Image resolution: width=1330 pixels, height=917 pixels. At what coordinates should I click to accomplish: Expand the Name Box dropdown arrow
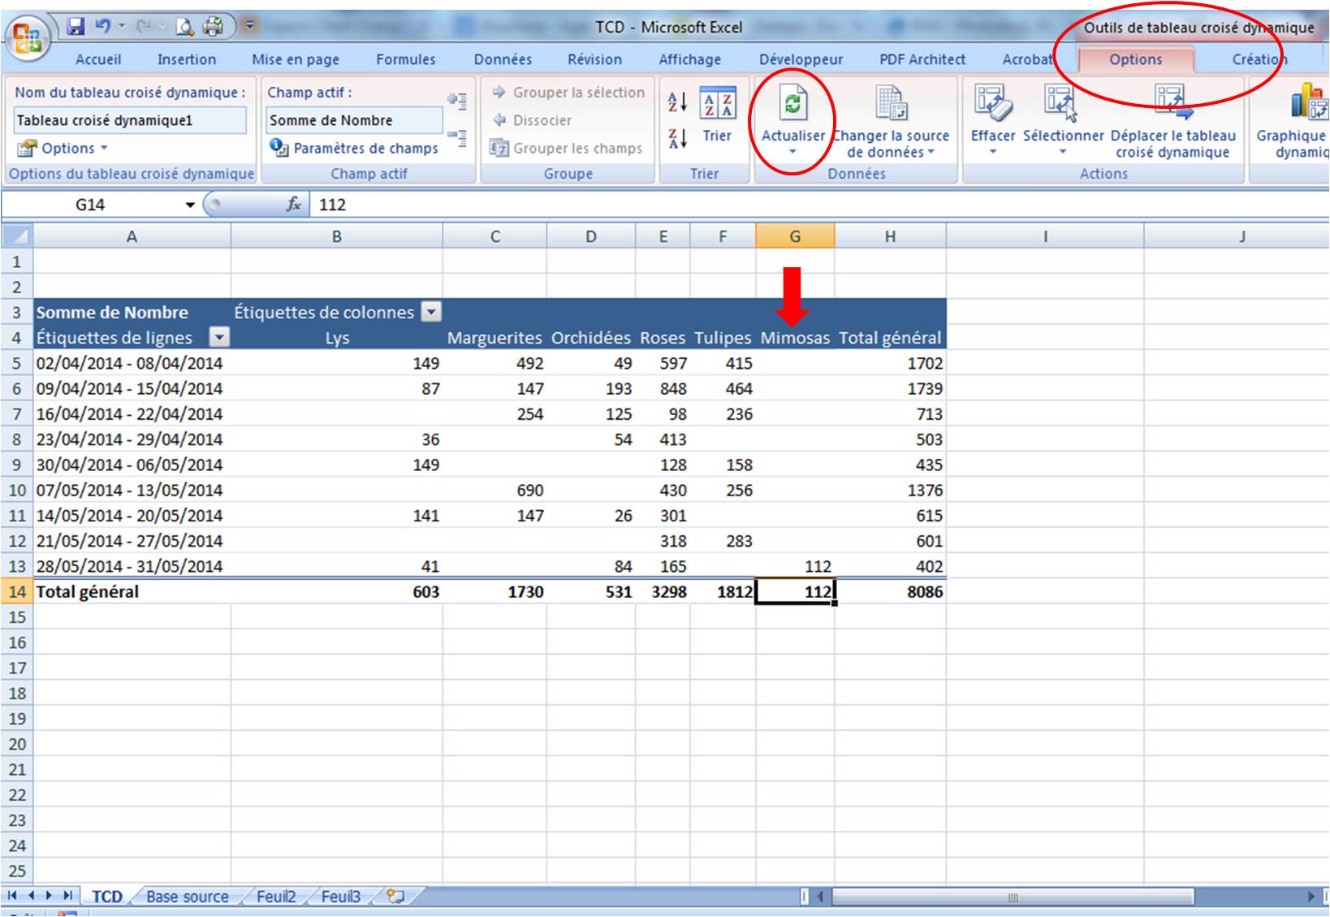click(x=190, y=205)
